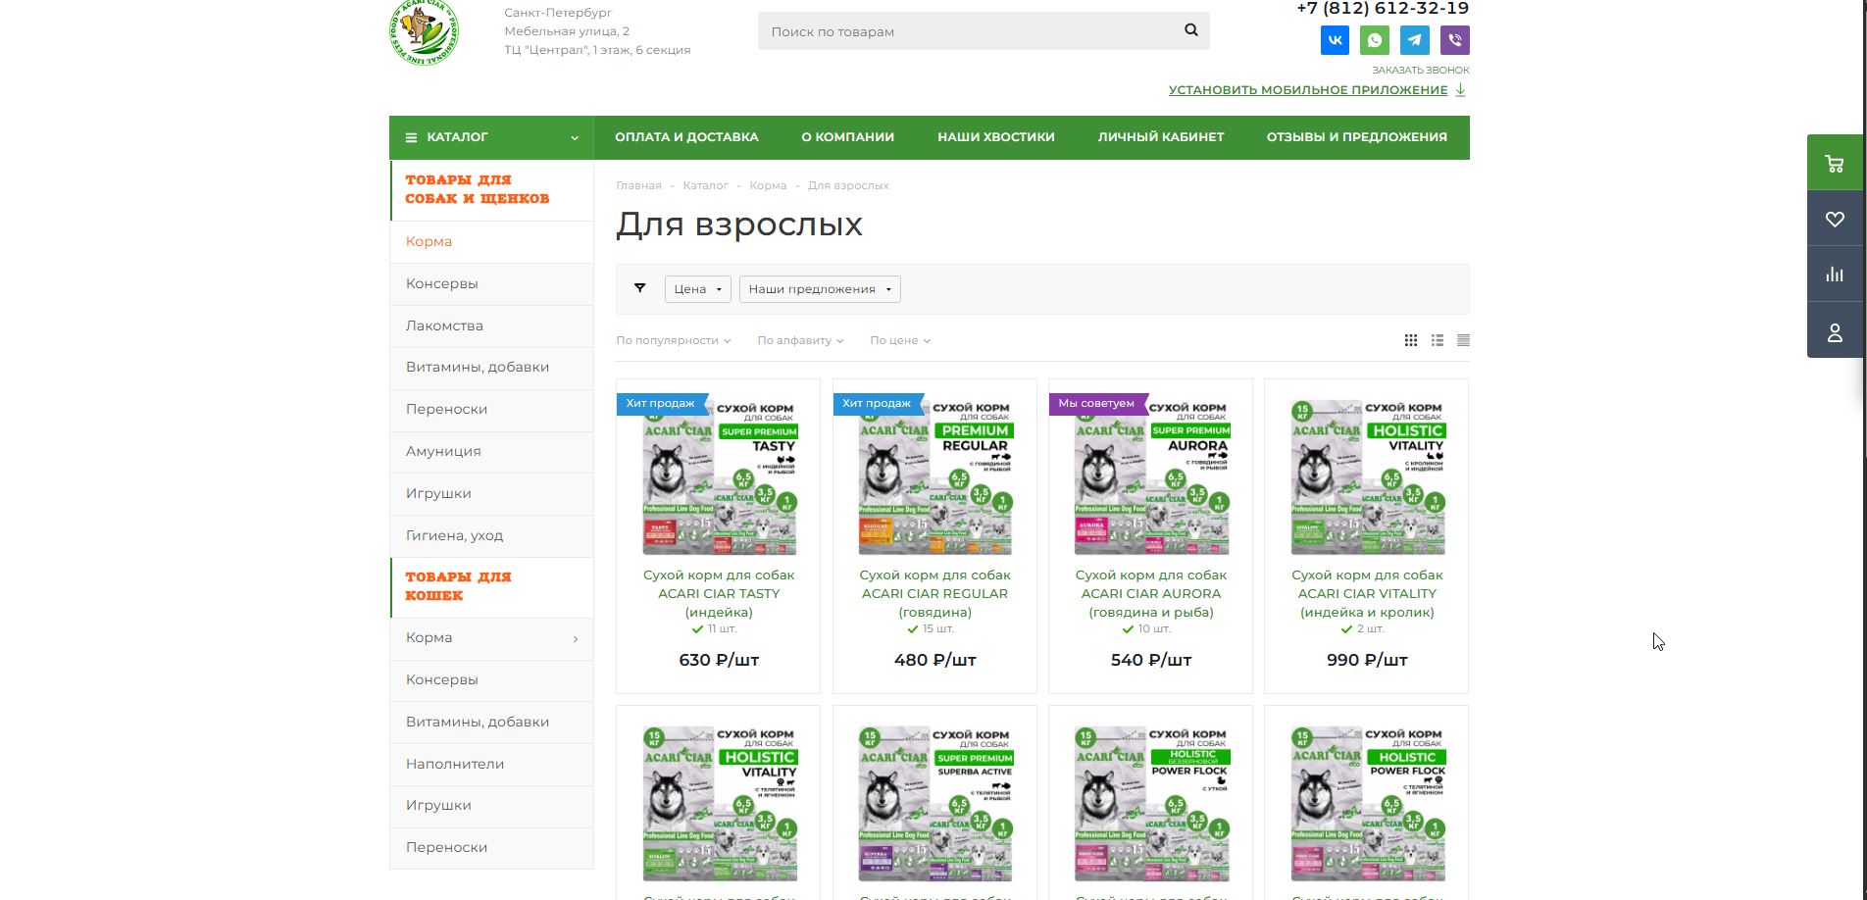Screen dimensions: 1867x900
Task: Sort products По популярности
Action: click(x=674, y=340)
